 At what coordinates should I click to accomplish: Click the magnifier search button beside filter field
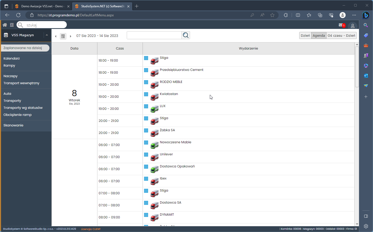(186, 35)
